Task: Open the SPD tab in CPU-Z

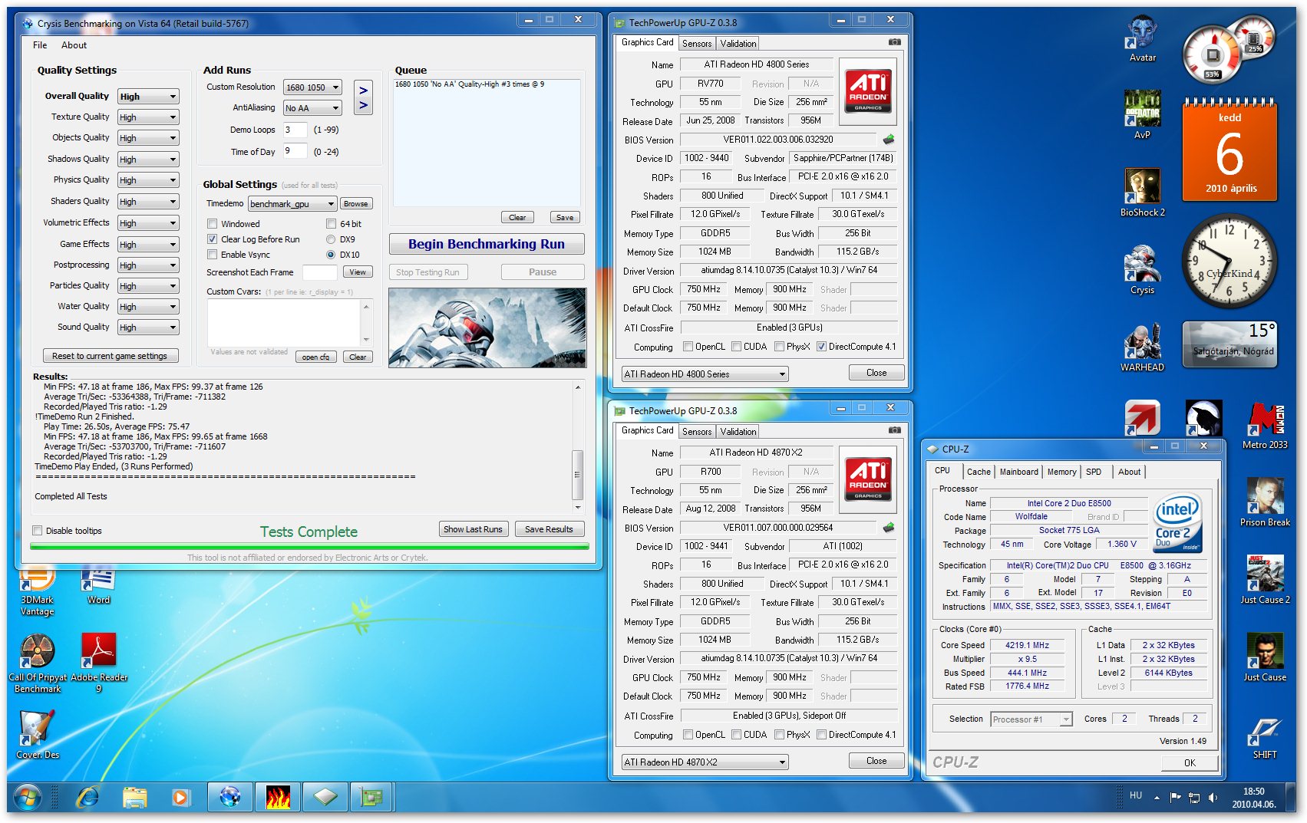Action: 1094,472
